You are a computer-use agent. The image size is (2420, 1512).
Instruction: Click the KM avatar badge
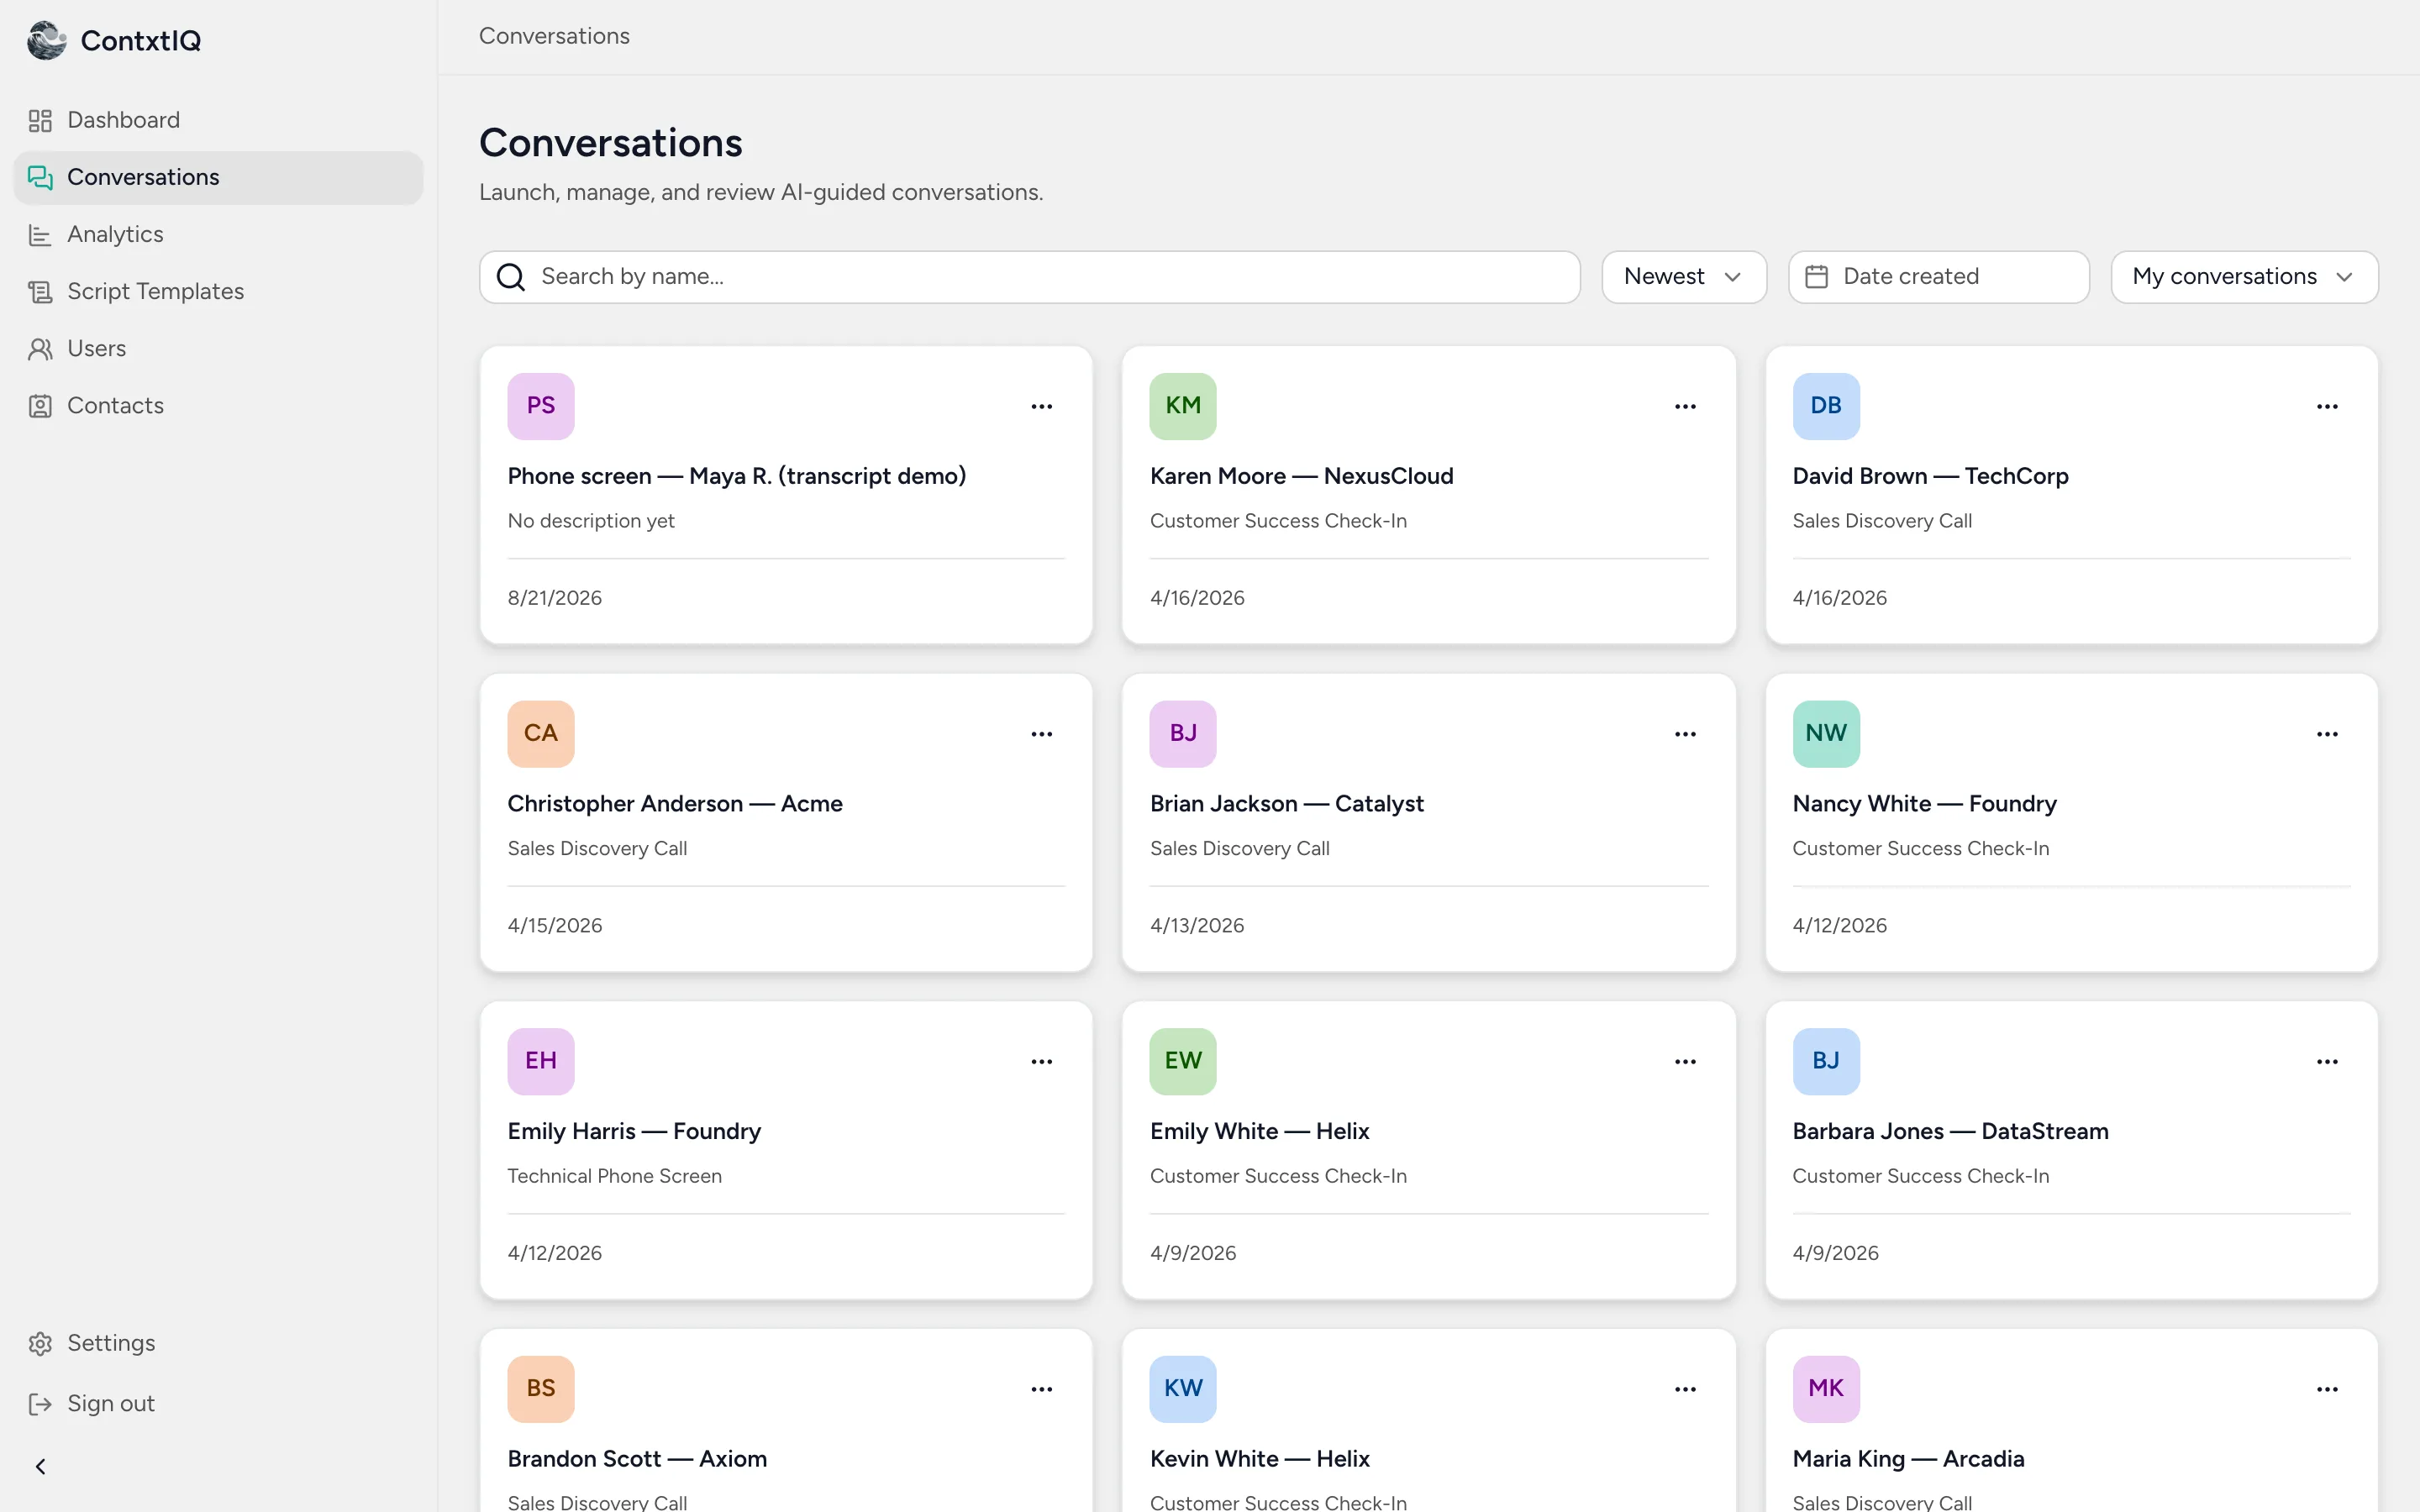pos(1183,406)
